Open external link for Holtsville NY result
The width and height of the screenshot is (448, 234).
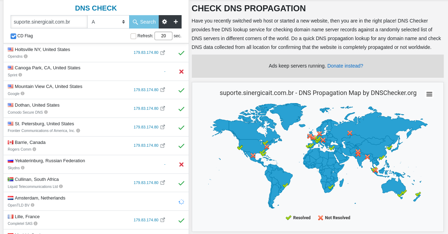coord(163,53)
